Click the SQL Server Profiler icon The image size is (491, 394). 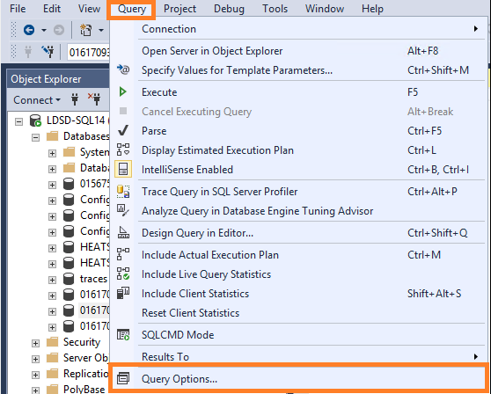(x=123, y=191)
